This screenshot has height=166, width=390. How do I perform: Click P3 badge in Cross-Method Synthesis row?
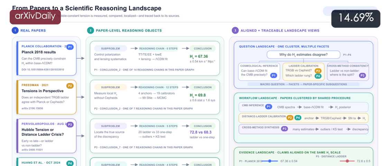285,129
